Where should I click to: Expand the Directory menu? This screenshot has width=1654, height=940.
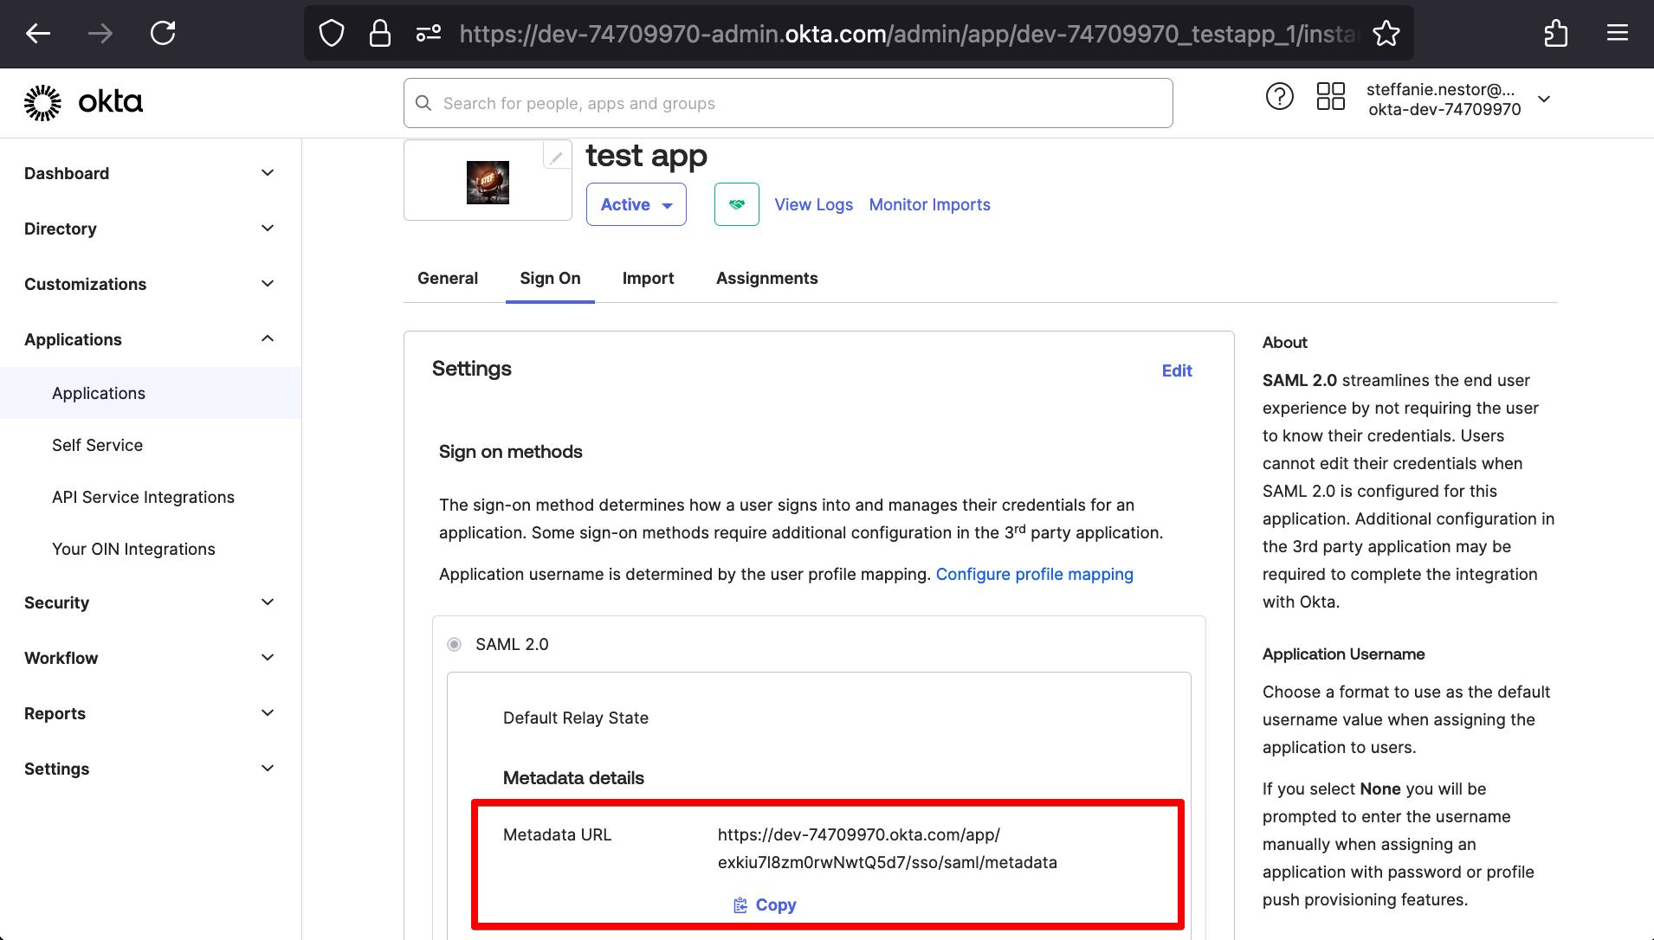[x=151, y=229]
